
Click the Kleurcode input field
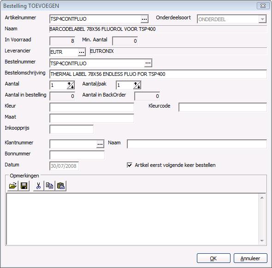(223, 107)
